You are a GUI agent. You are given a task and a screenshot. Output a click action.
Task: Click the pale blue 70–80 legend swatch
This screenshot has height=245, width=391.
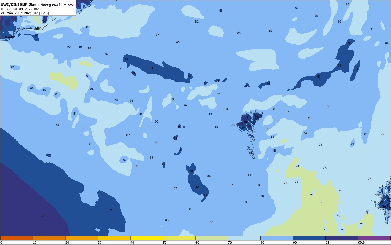point(244,238)
